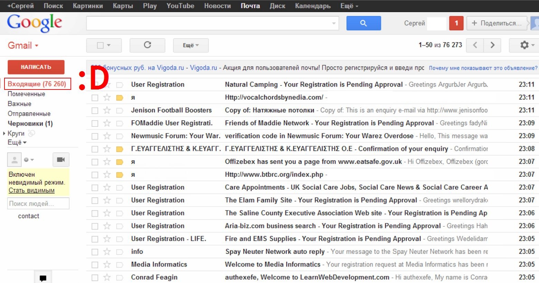This screenshot has width=539, height=283.
Task: Click the Google logo
Action: pyautogui.click(x=35, y=23)
